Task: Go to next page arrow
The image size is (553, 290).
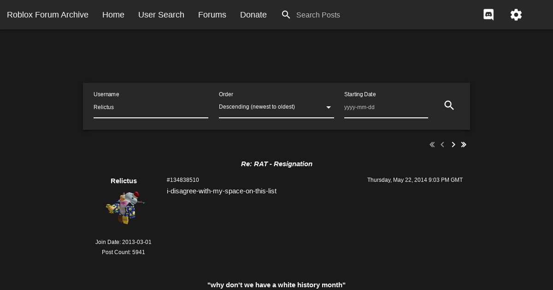Action: click(453, 145)
